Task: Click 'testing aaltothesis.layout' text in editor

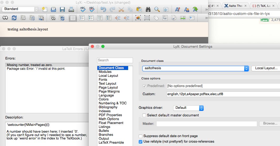Action: [x=28, y=29]
